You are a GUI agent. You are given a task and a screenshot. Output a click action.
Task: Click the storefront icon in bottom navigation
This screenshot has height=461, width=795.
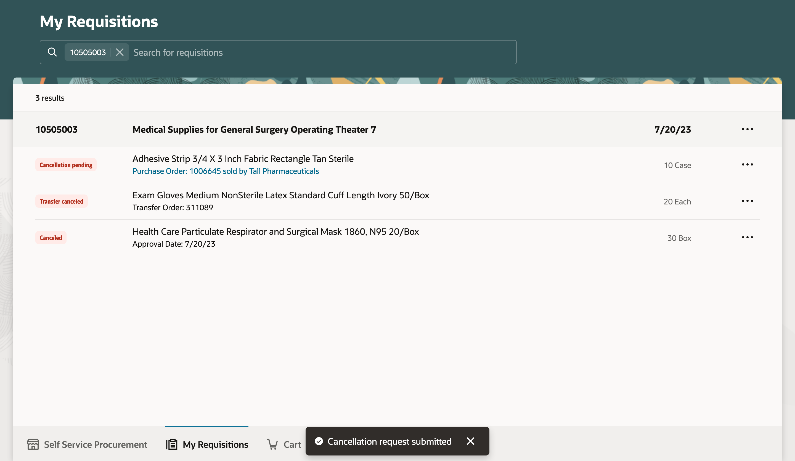[x=33, y=444]
